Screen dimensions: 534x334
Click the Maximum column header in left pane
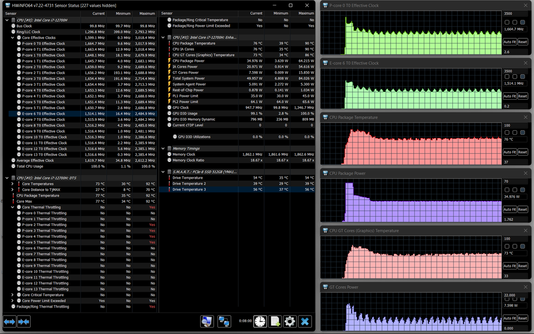147,13
